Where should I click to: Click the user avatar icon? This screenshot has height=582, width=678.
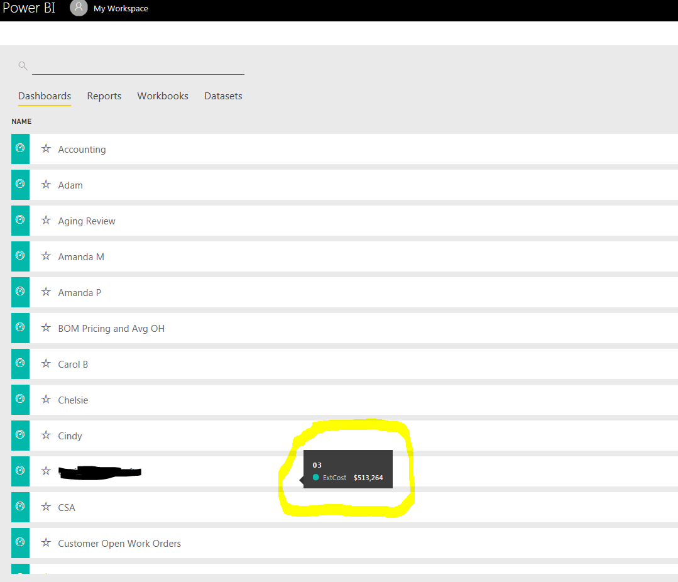coord(79,8)
